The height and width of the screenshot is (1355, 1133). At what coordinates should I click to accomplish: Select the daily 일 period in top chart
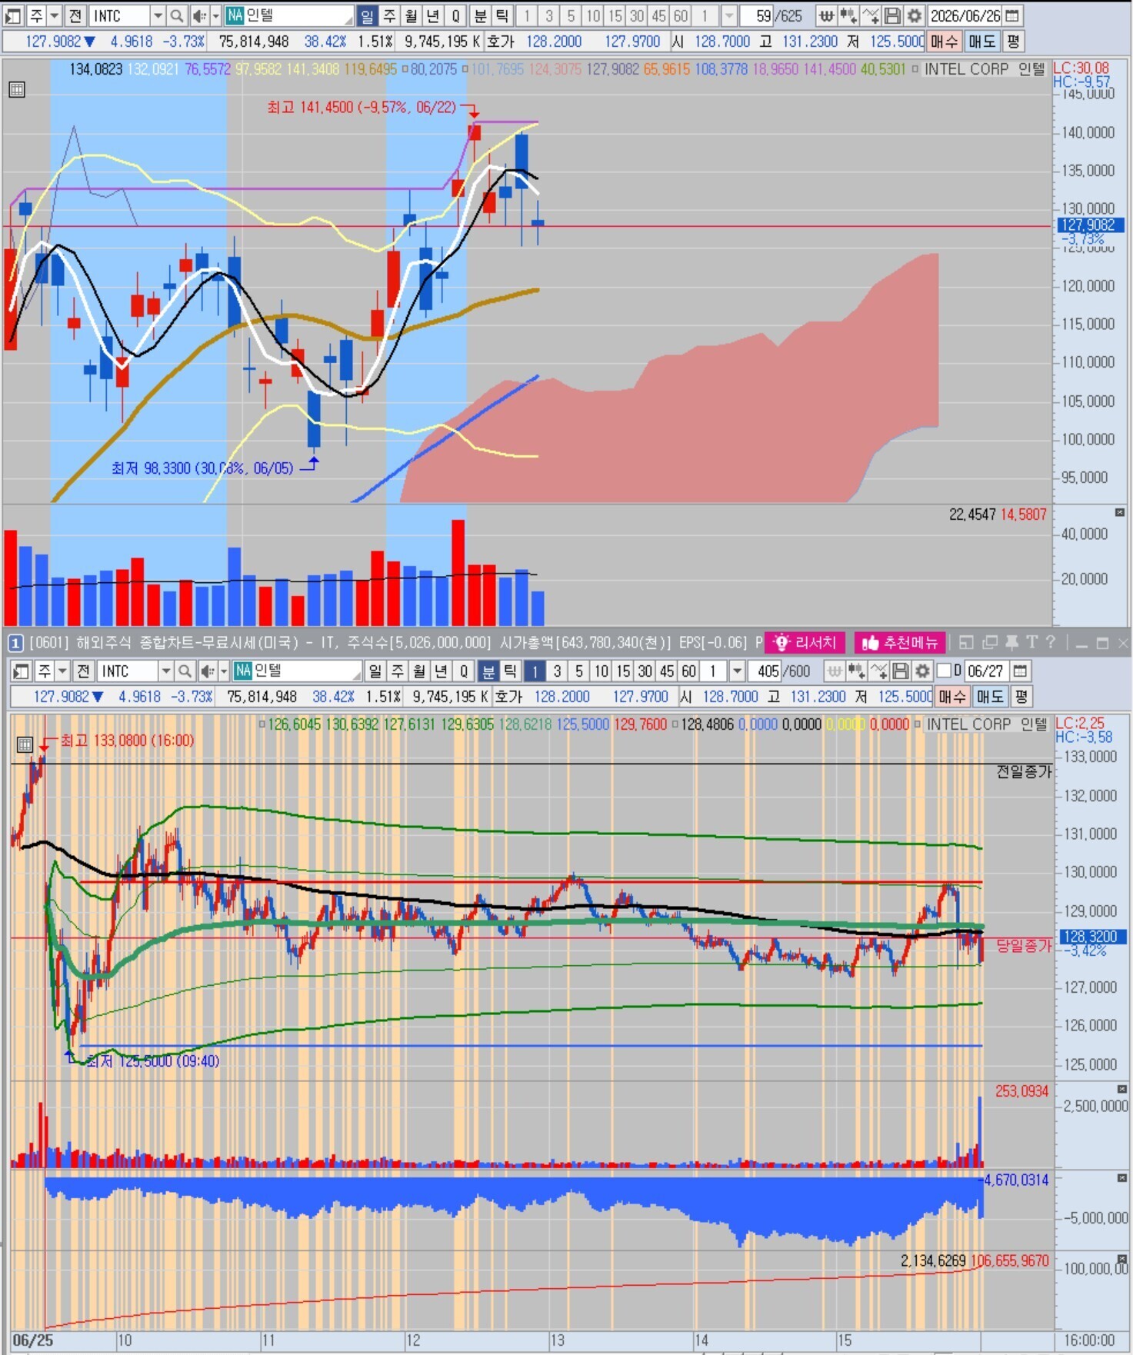[x=367, y=15]
